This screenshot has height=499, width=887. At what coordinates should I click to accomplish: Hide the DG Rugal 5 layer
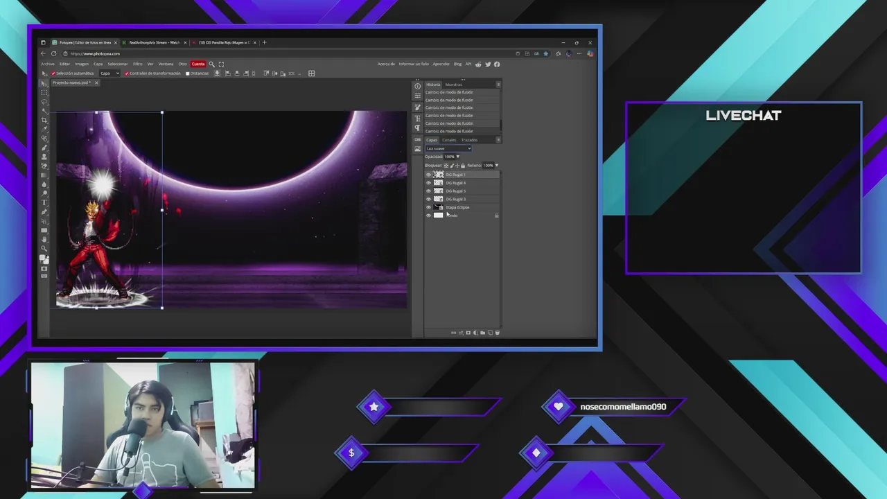click(428, 191)
